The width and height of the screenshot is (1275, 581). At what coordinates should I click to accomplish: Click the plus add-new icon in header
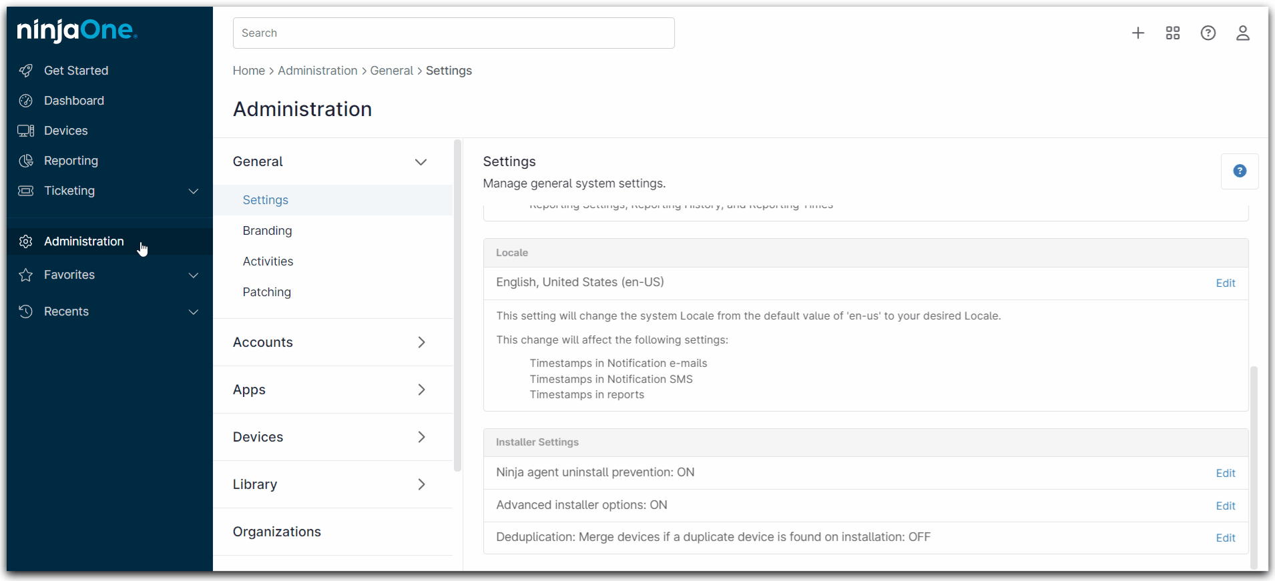[x=1138, y=33]
